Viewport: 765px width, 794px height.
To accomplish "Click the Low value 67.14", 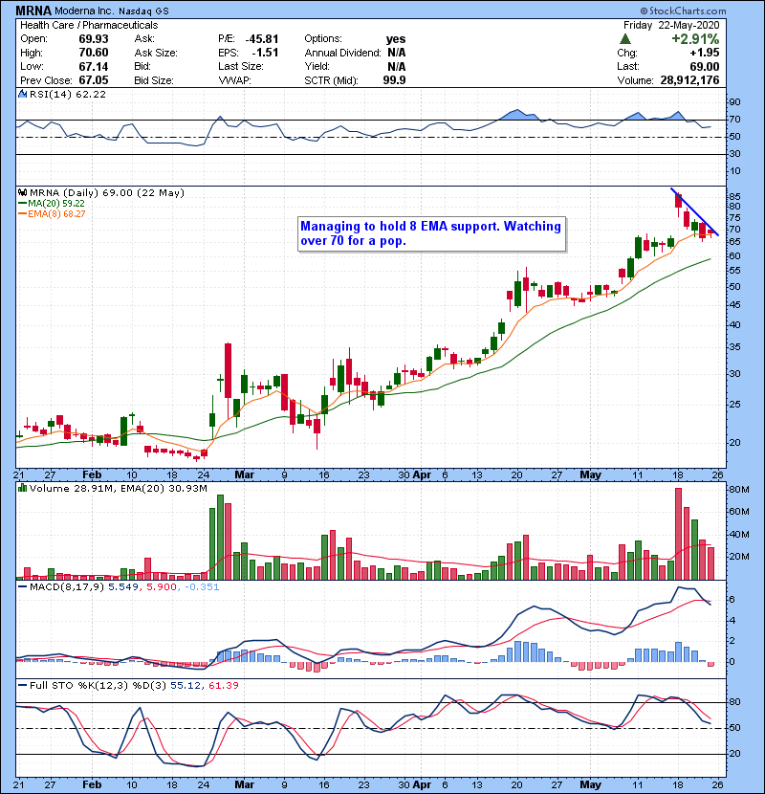I will pos(94,66).
